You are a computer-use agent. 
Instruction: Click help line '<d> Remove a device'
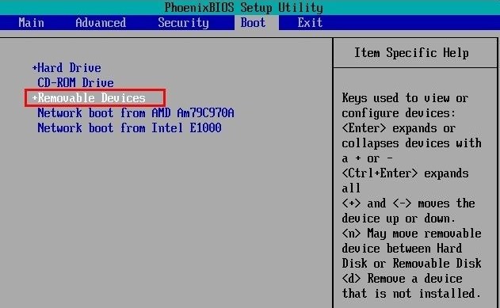point(402,279)
